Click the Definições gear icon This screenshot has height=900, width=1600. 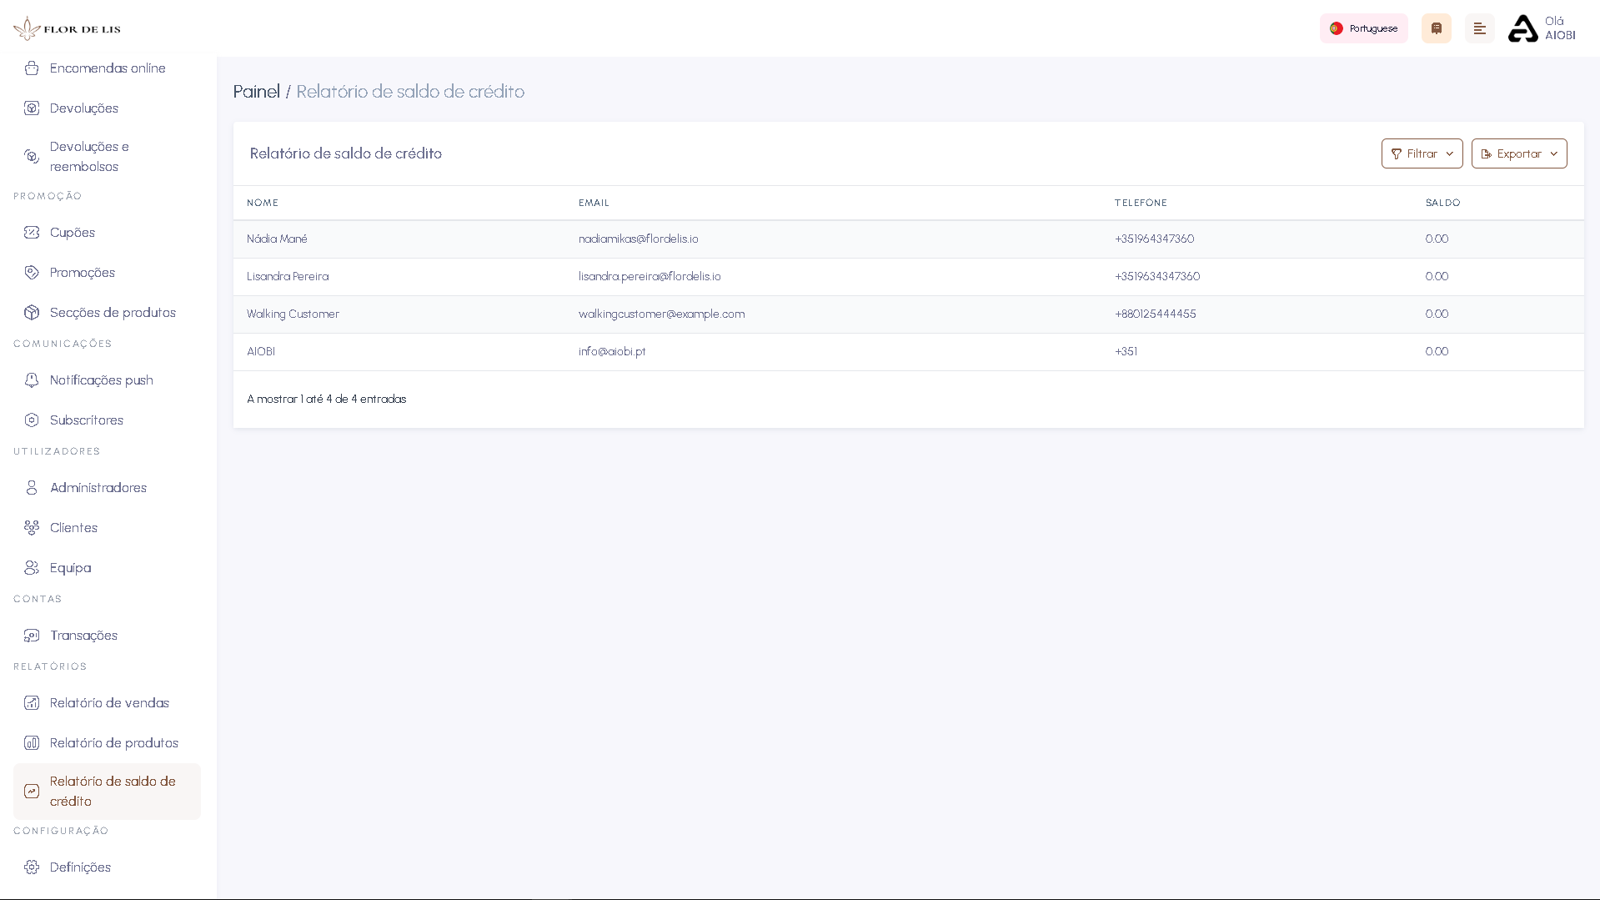click(x=32, y=867)
